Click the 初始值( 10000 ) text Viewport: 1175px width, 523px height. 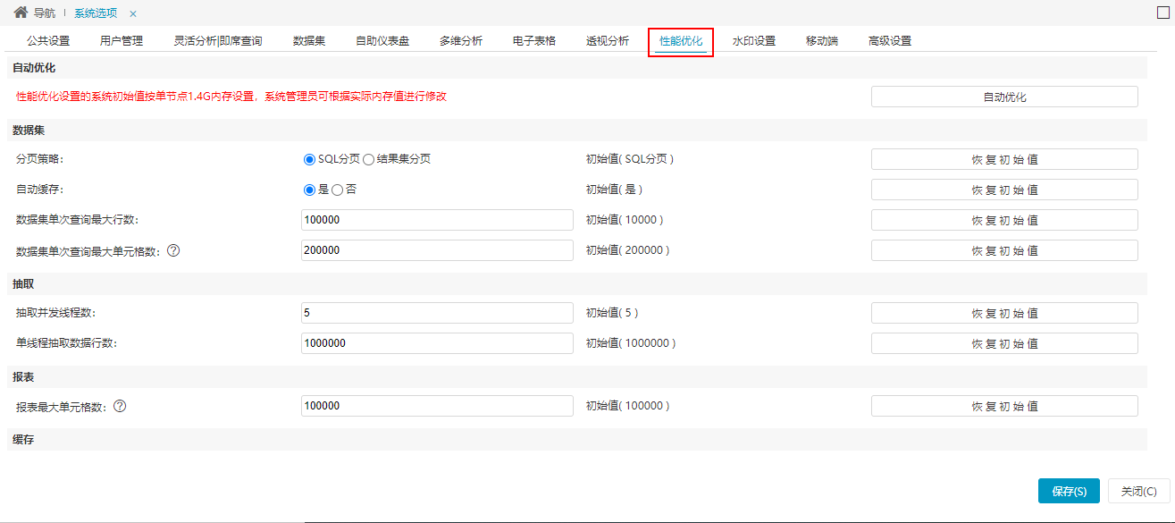pyautogui.click(x=624, y=220)
